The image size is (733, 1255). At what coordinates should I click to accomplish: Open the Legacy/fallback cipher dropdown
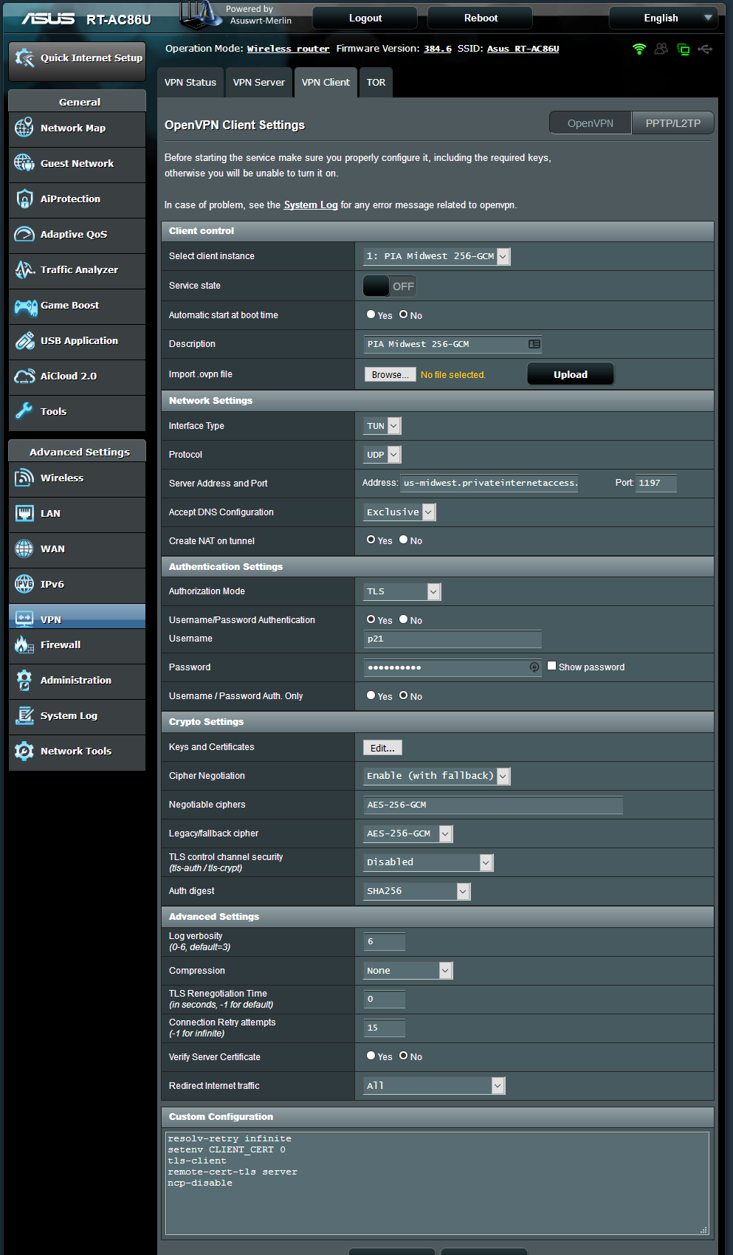point(408,833)
